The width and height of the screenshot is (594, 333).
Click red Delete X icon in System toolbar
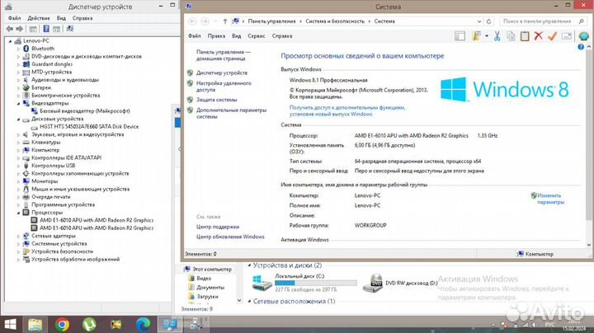[538, 36]
